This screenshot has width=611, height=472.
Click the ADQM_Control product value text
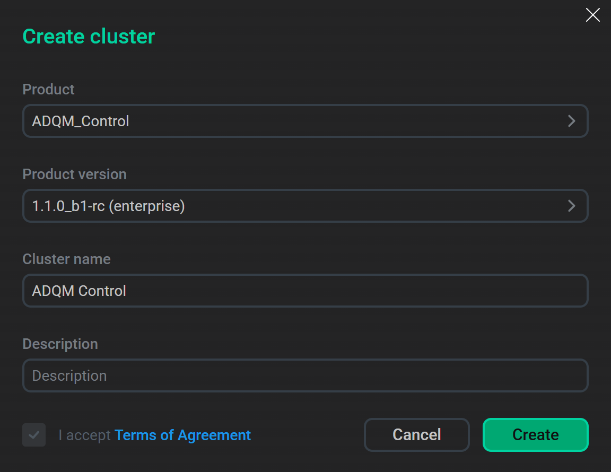(80, 121)
